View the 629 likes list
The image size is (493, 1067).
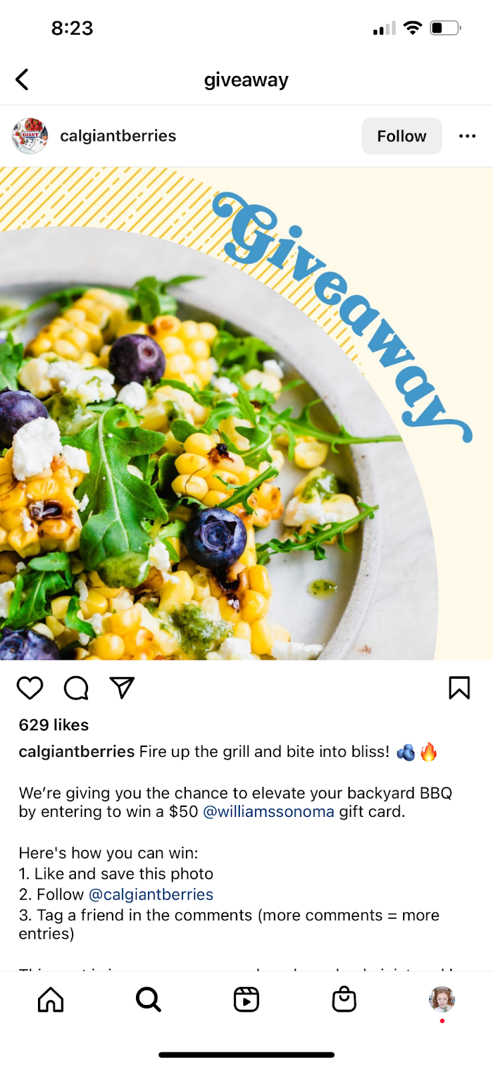coord(54,725)
